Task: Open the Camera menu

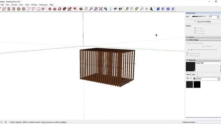Action: tap(14, 5)
